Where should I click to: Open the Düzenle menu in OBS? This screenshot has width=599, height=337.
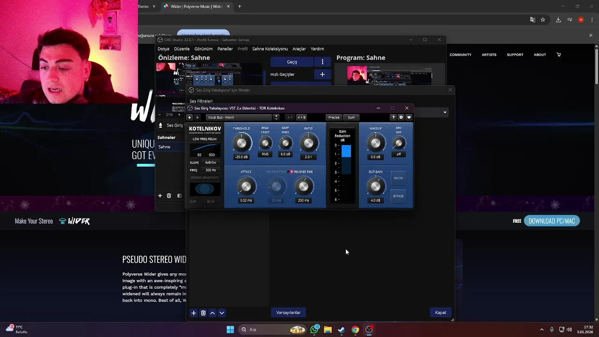coord(182,49)
